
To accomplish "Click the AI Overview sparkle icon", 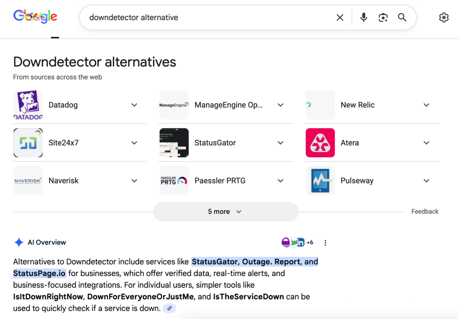I will (19, 242).
